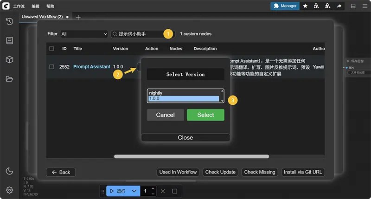Expand the Filter All dropdown
Image resolution: width=371 pixels, height=199 pixels.
click(x=84, y=34)
